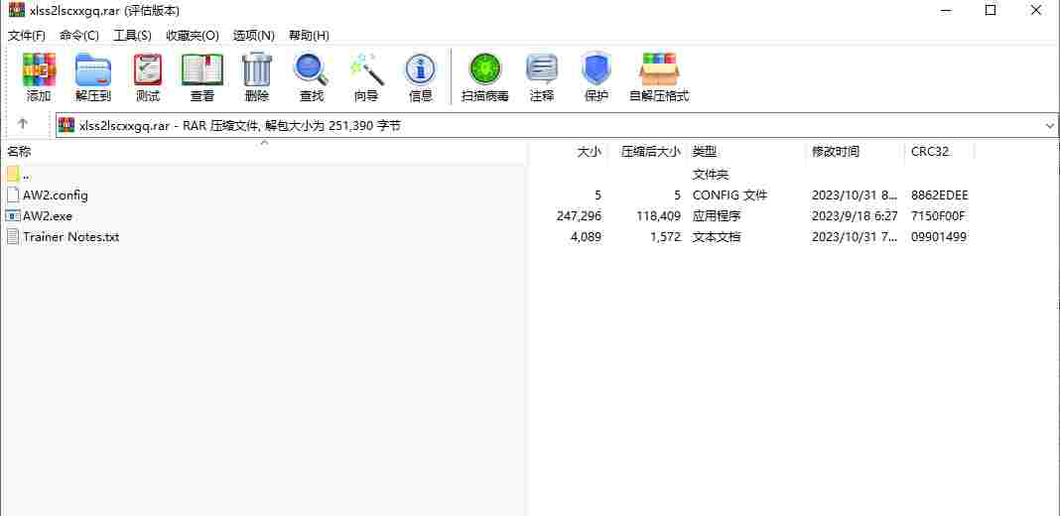Image resolution: width=1060 pixels, height=516 pixels.
Task: Click 自解压格式 (SFX) toolbar icon
Action: pos(659,69)
